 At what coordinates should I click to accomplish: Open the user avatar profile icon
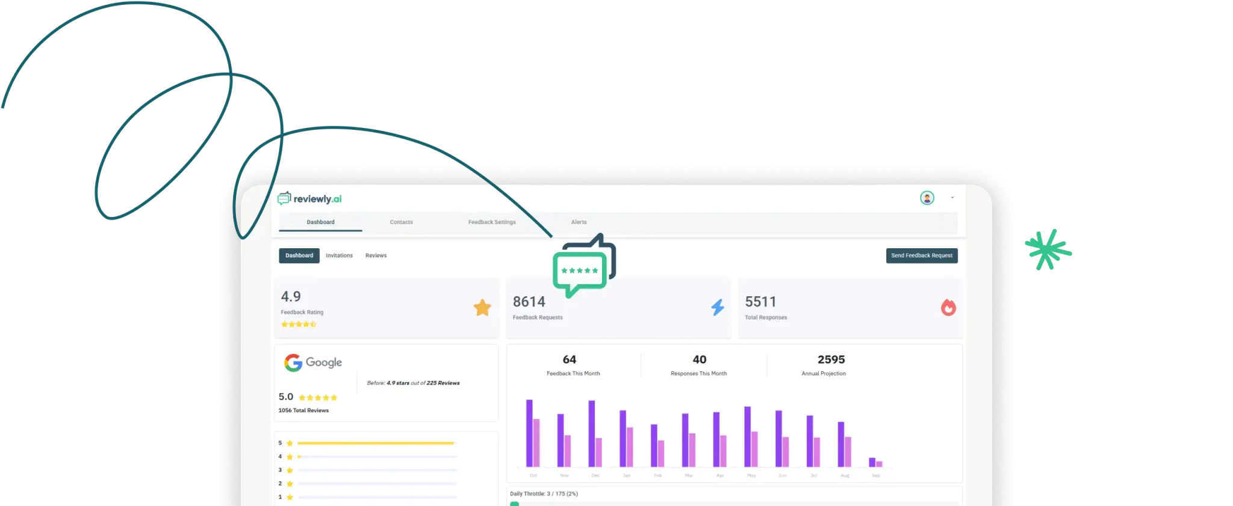(x=927, y=198)
